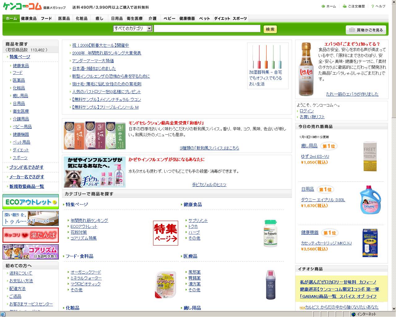Click the Saw Palmetto supplement bottle image
This screenshot has width=396, height=317.
point(270,233)
